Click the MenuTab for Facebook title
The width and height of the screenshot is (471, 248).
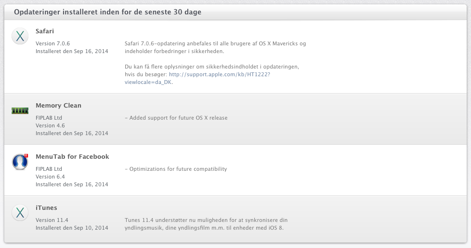(x=72, y=156)
